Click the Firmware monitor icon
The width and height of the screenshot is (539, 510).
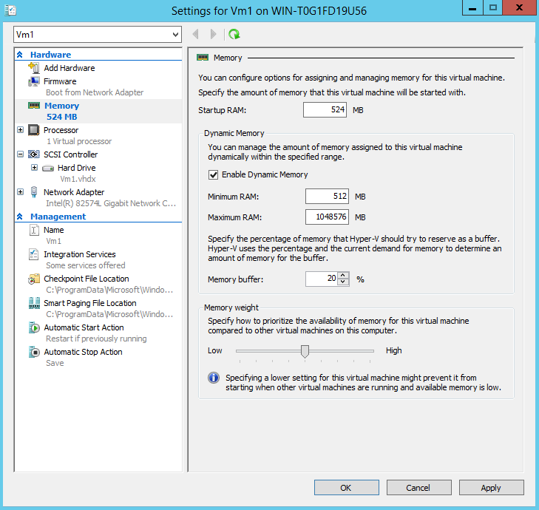click(x=34, y=81)
